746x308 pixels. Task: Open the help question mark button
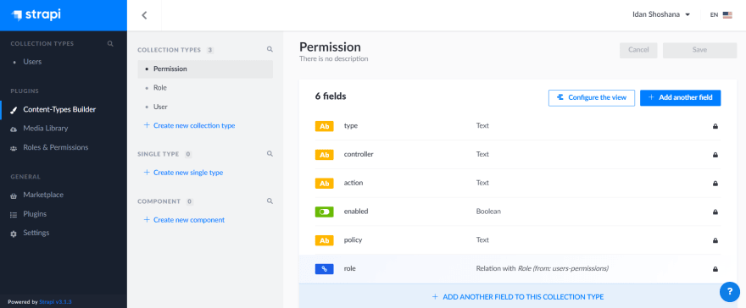point(730,292)
